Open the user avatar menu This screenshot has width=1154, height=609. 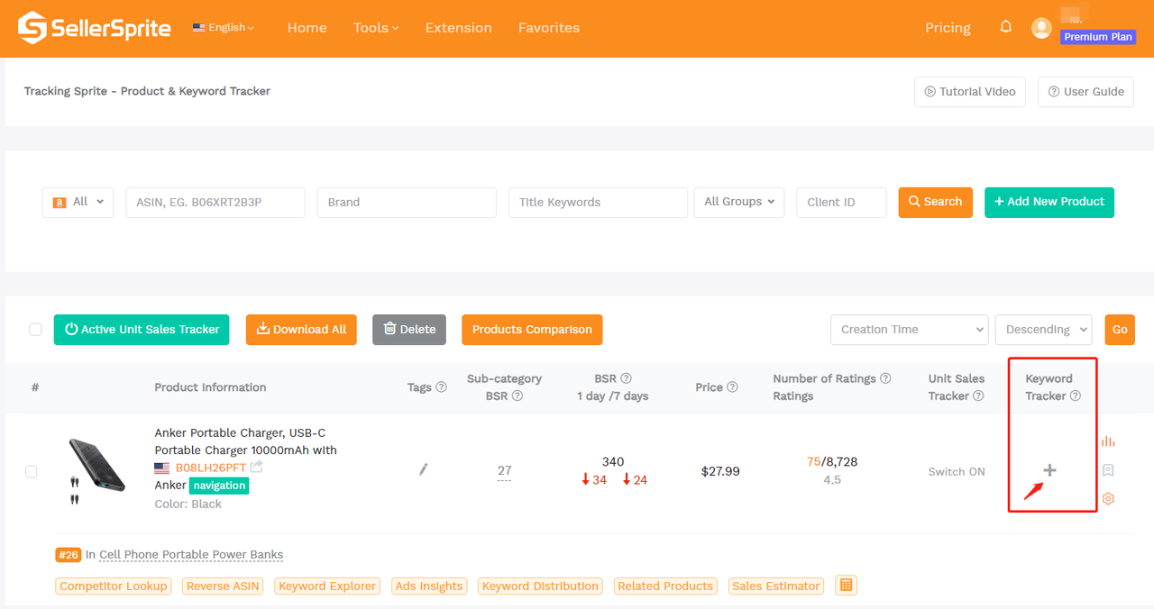click(1041, 28)
